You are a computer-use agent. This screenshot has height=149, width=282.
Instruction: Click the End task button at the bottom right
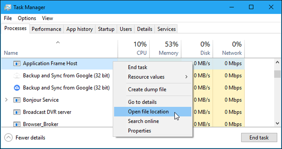click(259, 138)
